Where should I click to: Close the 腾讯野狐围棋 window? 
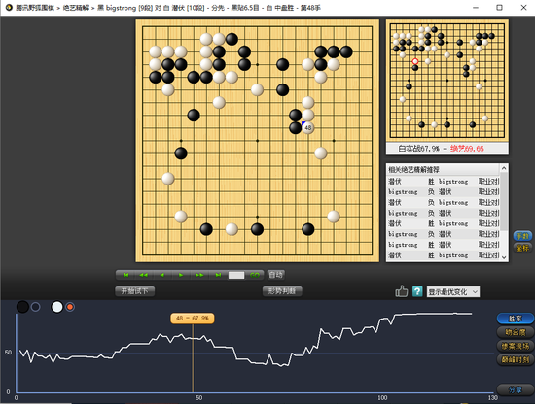[523, 8]
